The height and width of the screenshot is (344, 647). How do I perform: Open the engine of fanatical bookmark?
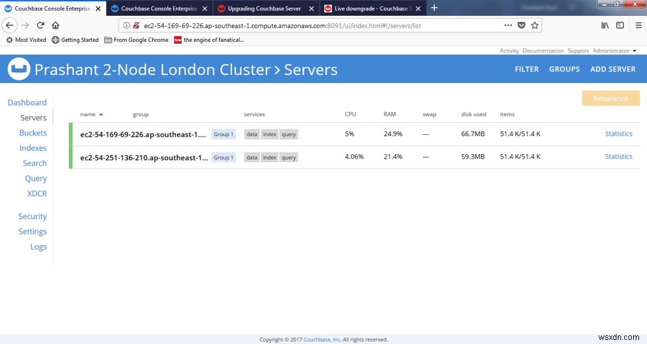(x=209, y=40)
